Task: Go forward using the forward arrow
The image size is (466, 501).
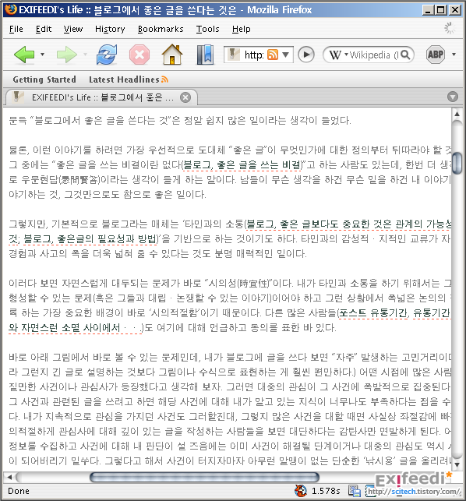Action: (x=67, y=55)
